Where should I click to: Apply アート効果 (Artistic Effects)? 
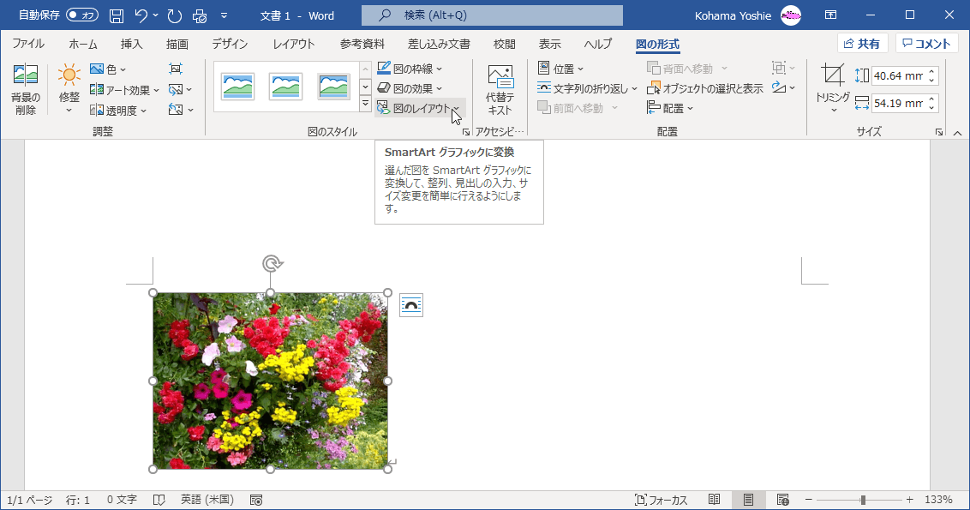point(122,89)
